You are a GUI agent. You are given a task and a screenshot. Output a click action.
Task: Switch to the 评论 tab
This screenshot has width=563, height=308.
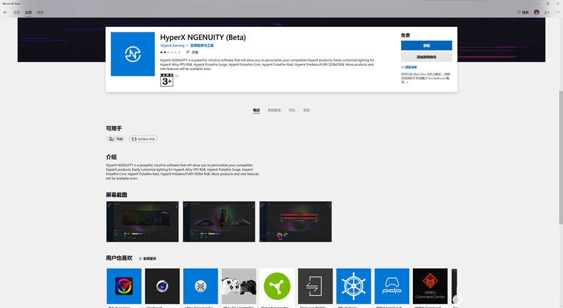click(x=292, y=110)
